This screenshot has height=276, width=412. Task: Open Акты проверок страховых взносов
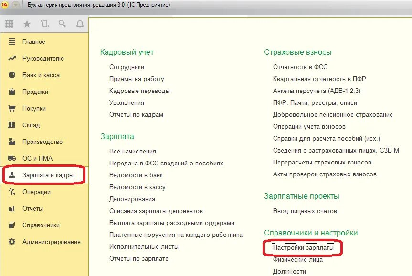tap(325, 174)
